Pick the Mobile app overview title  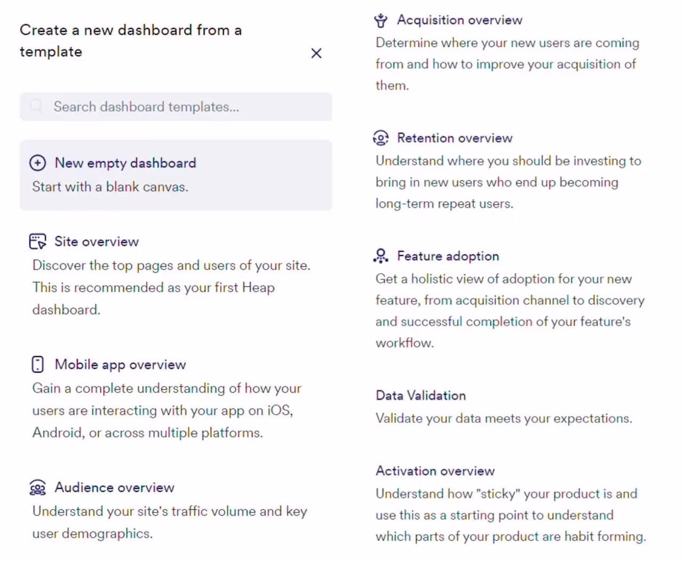click(x=121, y=365)
